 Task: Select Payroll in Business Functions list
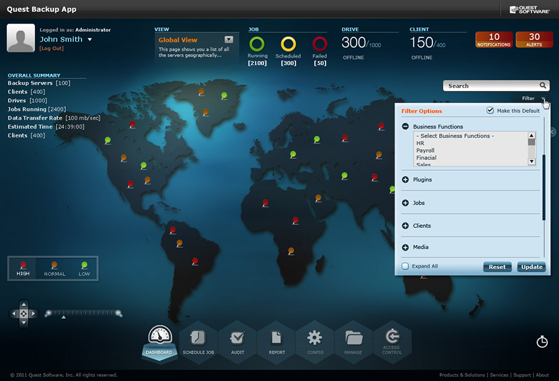(425, 150)
